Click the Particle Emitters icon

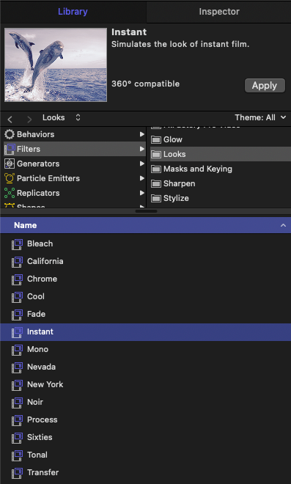click(x=10, y=178)
